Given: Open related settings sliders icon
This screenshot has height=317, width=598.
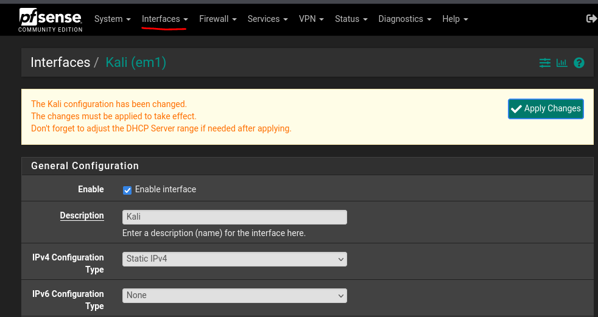Looking at the screenshot, I should tap(544, 63).
